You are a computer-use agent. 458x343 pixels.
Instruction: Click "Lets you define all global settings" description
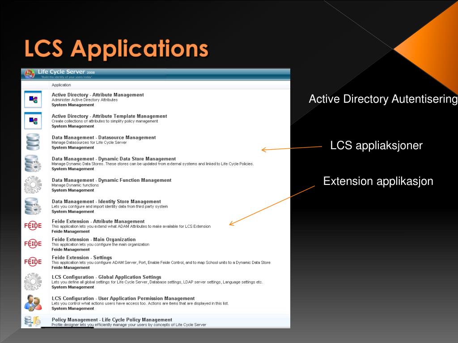(157, 282)
